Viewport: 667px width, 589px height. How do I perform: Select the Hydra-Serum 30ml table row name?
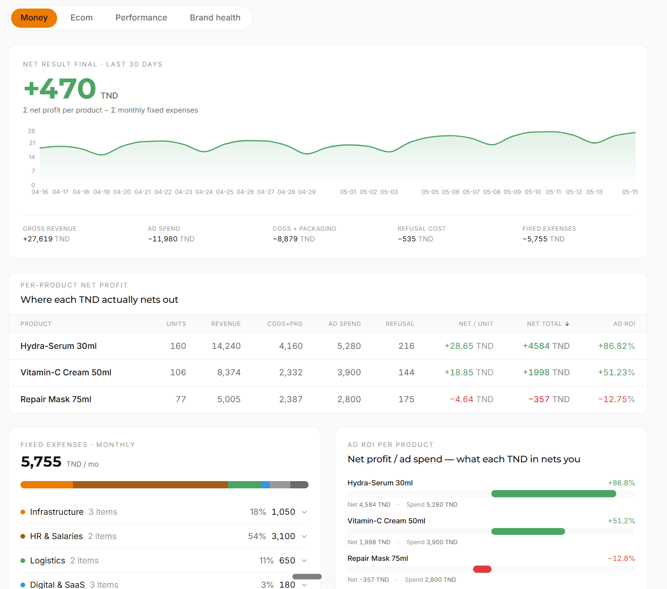[x=58, y=346]
